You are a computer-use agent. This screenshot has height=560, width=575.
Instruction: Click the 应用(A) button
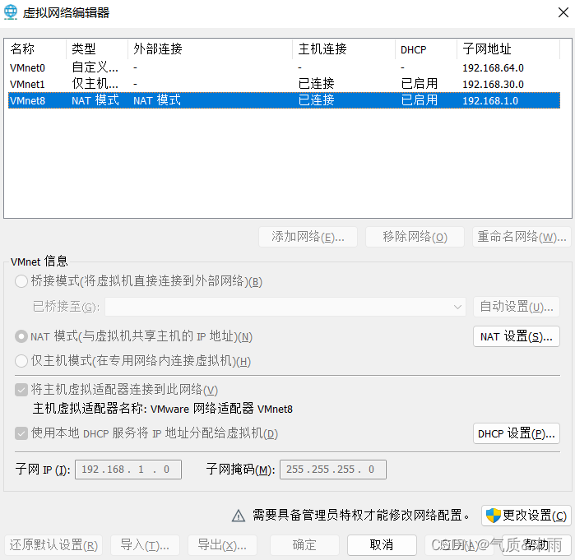pos(459,545)
